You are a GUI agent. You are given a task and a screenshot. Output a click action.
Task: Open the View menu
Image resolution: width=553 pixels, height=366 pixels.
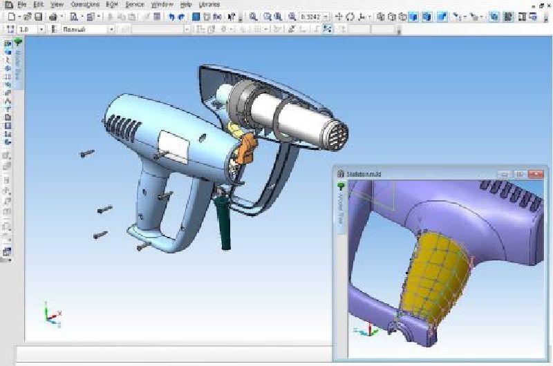57,5
